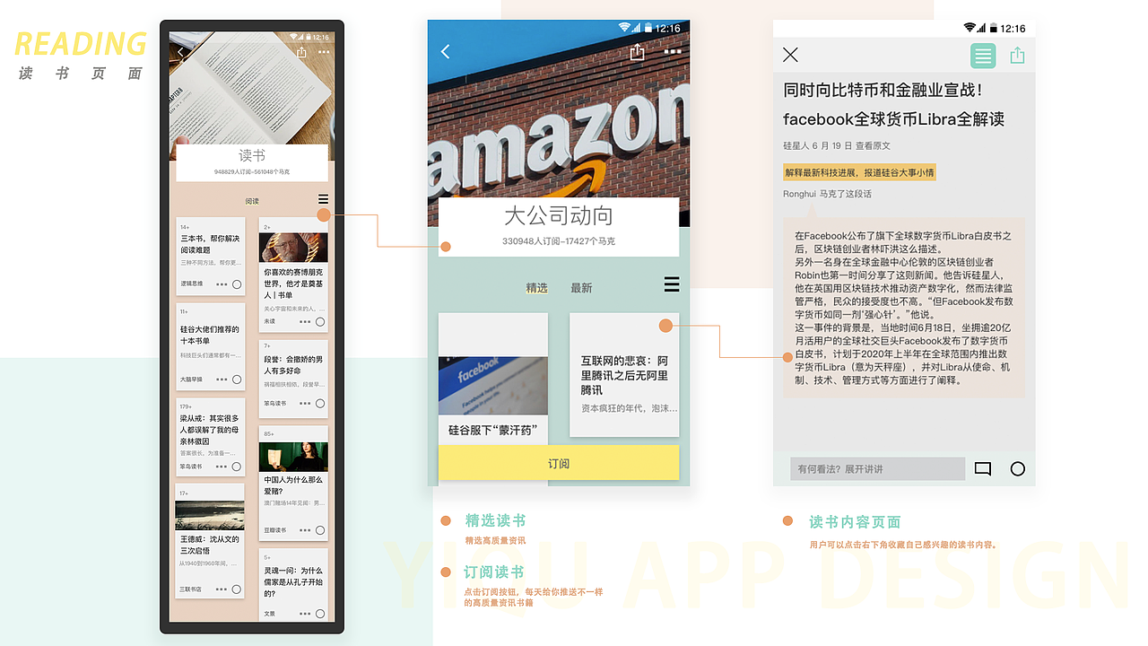Toggle circle on 赛博朋克 card
This screenshot has width=1148, height=646.
click(x=320, y=321)
